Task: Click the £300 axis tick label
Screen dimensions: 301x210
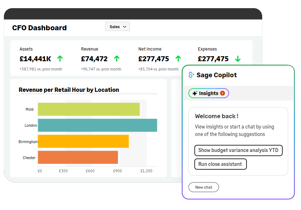Action: [63, 171]
